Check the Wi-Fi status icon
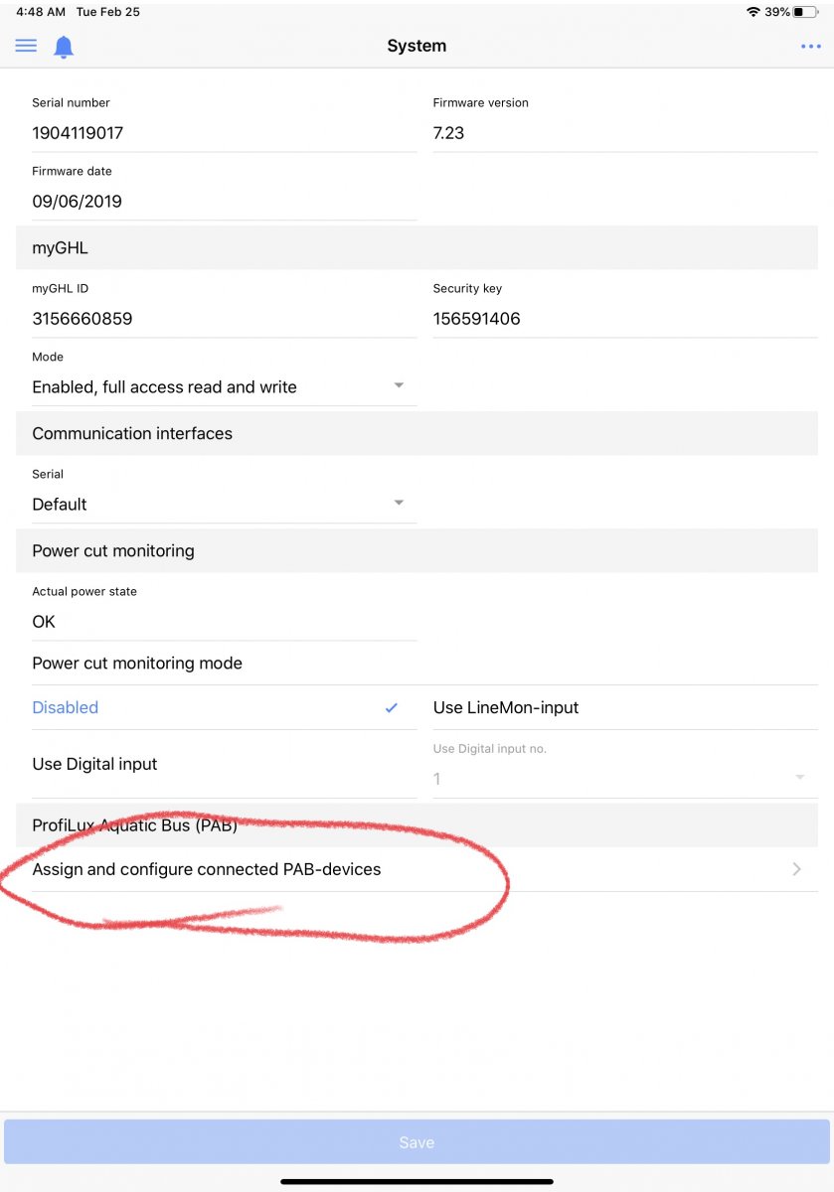The width and height of the screenshot is (834, 1192). 753,12
